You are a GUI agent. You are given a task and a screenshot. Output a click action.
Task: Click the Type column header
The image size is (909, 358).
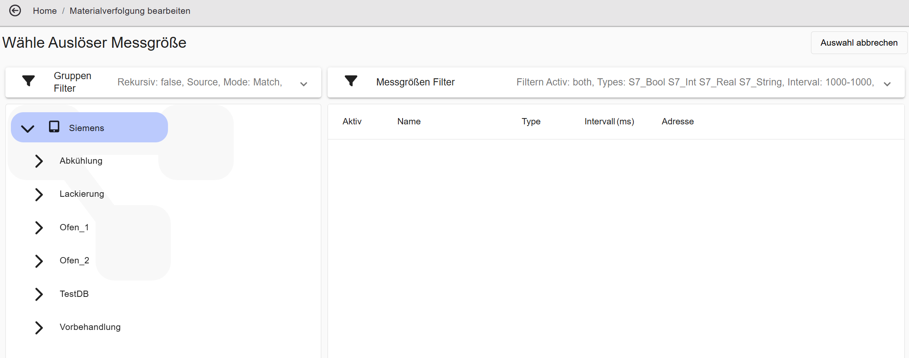coord(531,121)
